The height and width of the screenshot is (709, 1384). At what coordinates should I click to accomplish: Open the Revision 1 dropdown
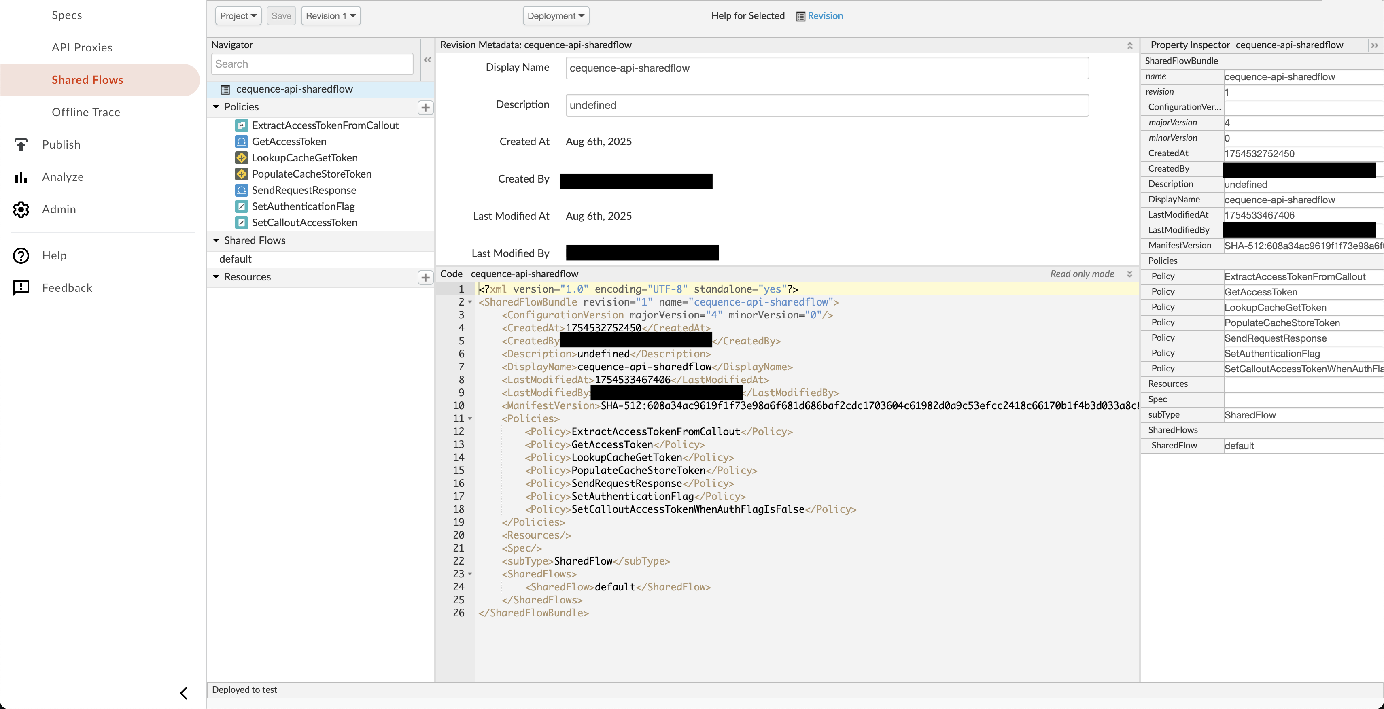tap(330, 15)
